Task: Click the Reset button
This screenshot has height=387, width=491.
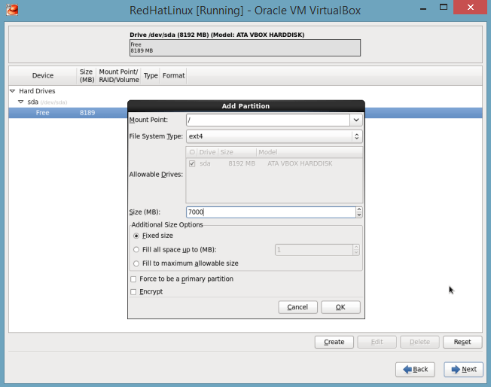Action: pos(462,342)
